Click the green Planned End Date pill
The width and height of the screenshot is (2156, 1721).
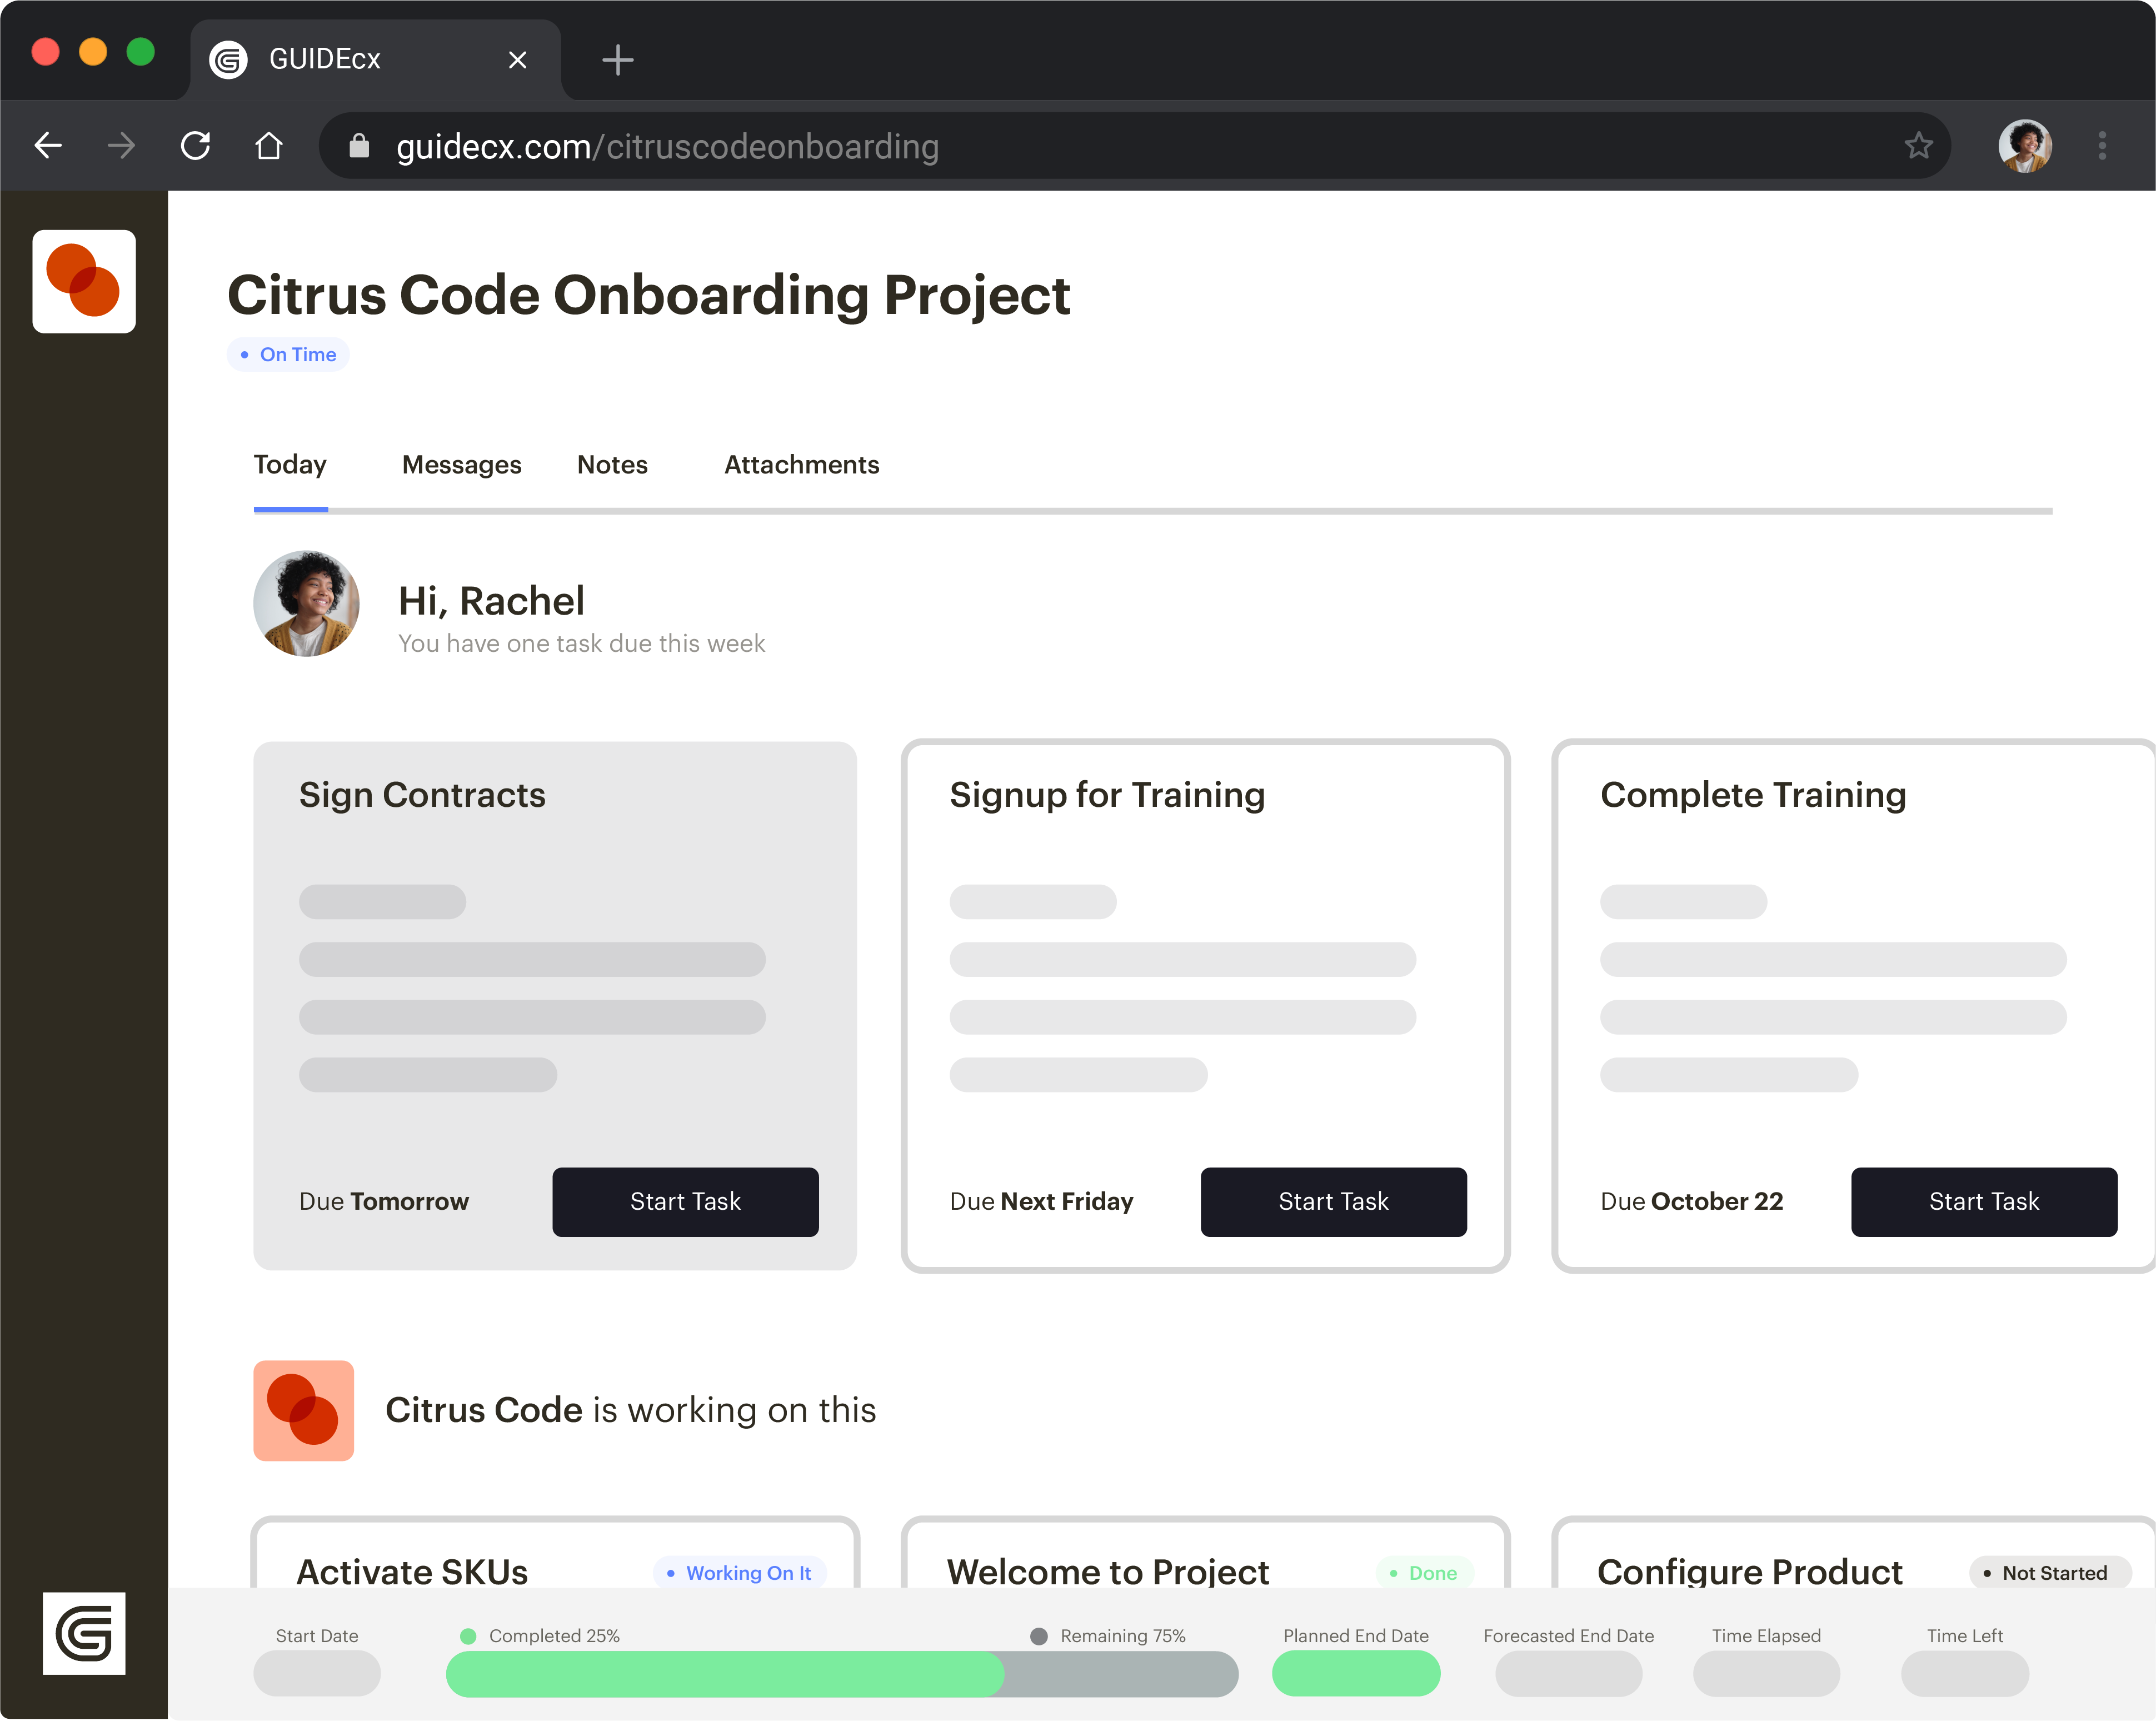[x=1356, y=1674]
